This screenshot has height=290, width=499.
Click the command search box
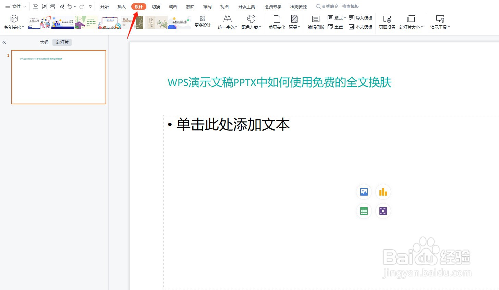point(338,6)
